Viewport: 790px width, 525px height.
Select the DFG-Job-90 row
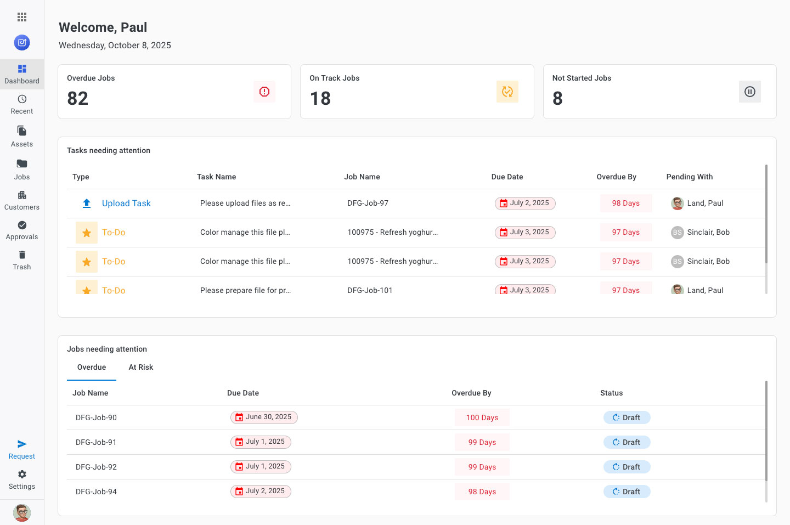click(97, 417)
